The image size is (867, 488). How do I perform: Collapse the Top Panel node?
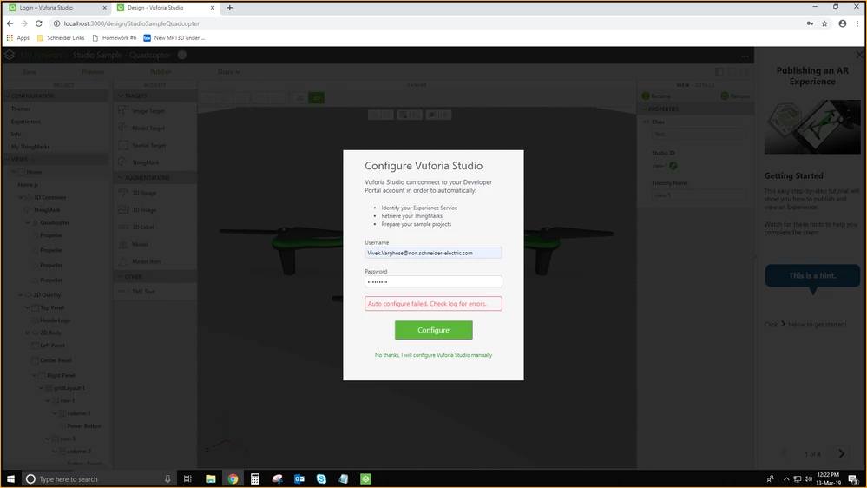[x=28, y=307]
